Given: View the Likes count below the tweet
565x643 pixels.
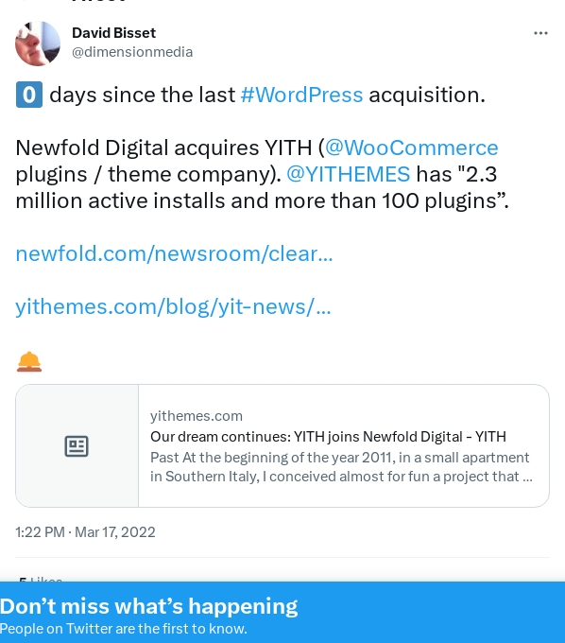Looking at the screenshot, I should [40, 580].
